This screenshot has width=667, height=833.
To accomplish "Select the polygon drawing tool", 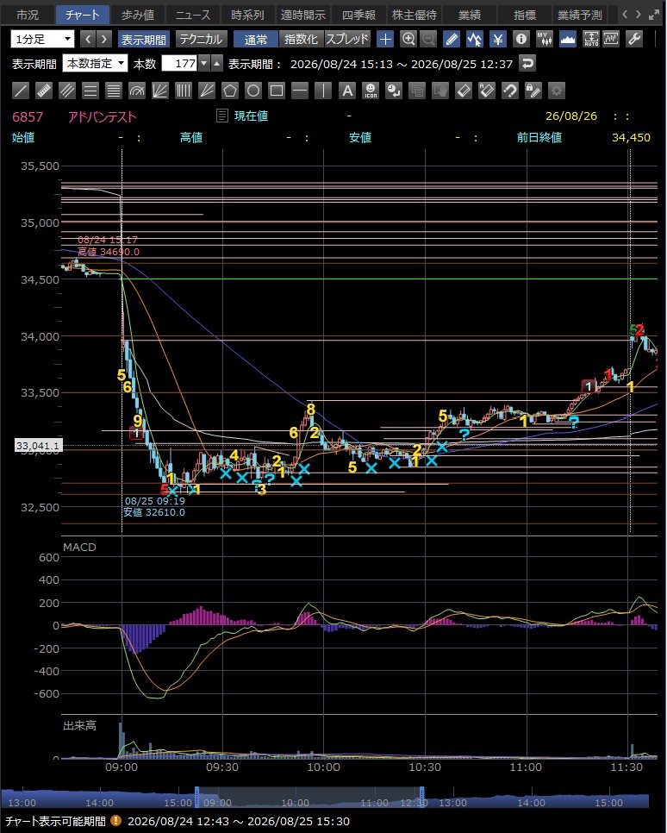I will (230, 91).
